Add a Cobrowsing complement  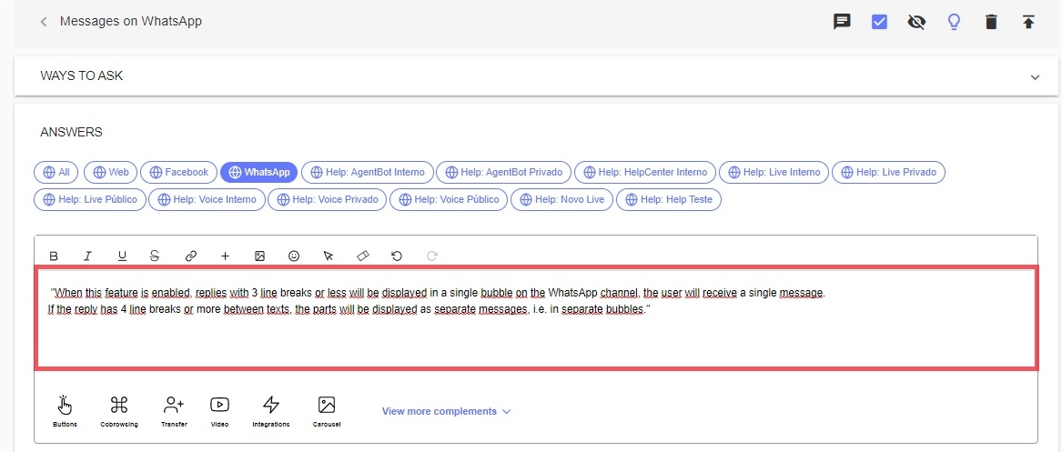pyautogui.click(x=119, y=411)
